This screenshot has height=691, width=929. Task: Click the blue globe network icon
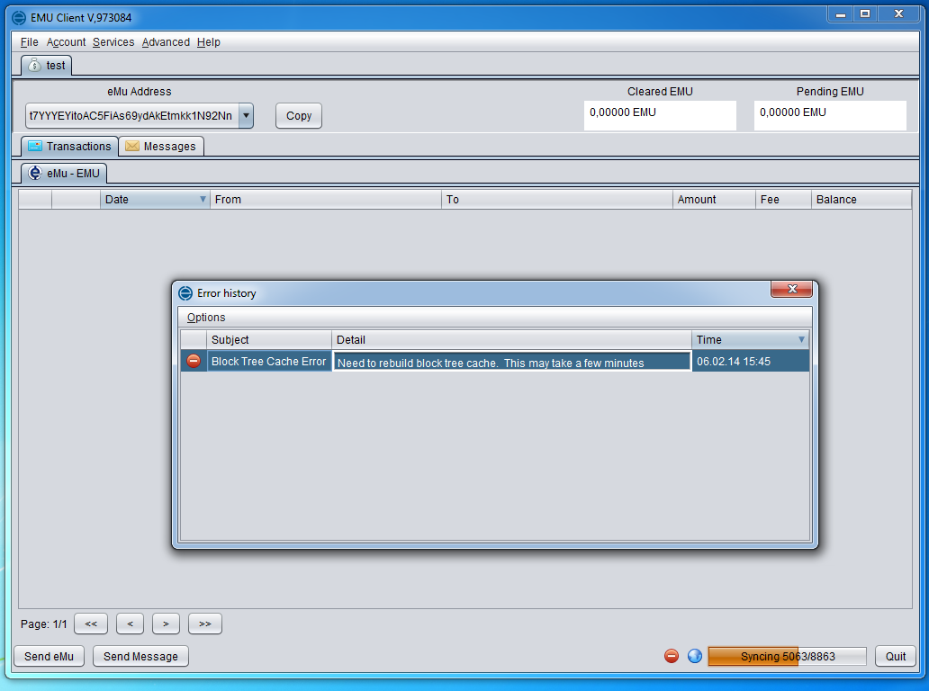click(x=694, y=656)
